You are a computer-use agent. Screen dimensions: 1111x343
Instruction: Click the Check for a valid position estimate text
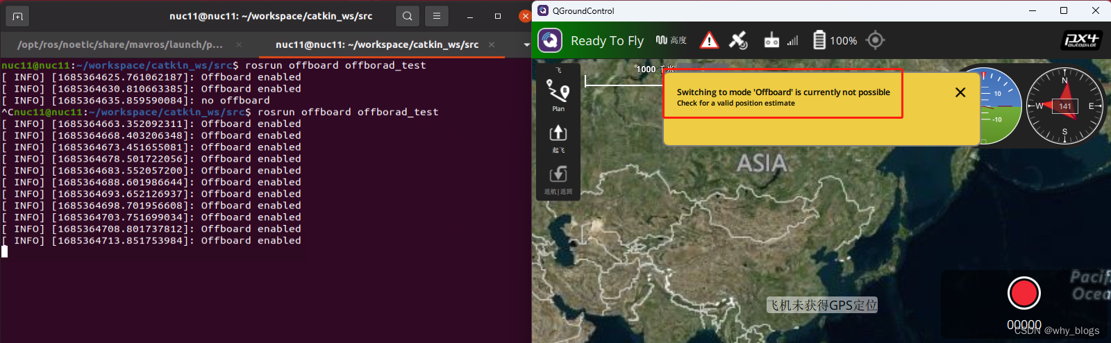click(736, 103)
